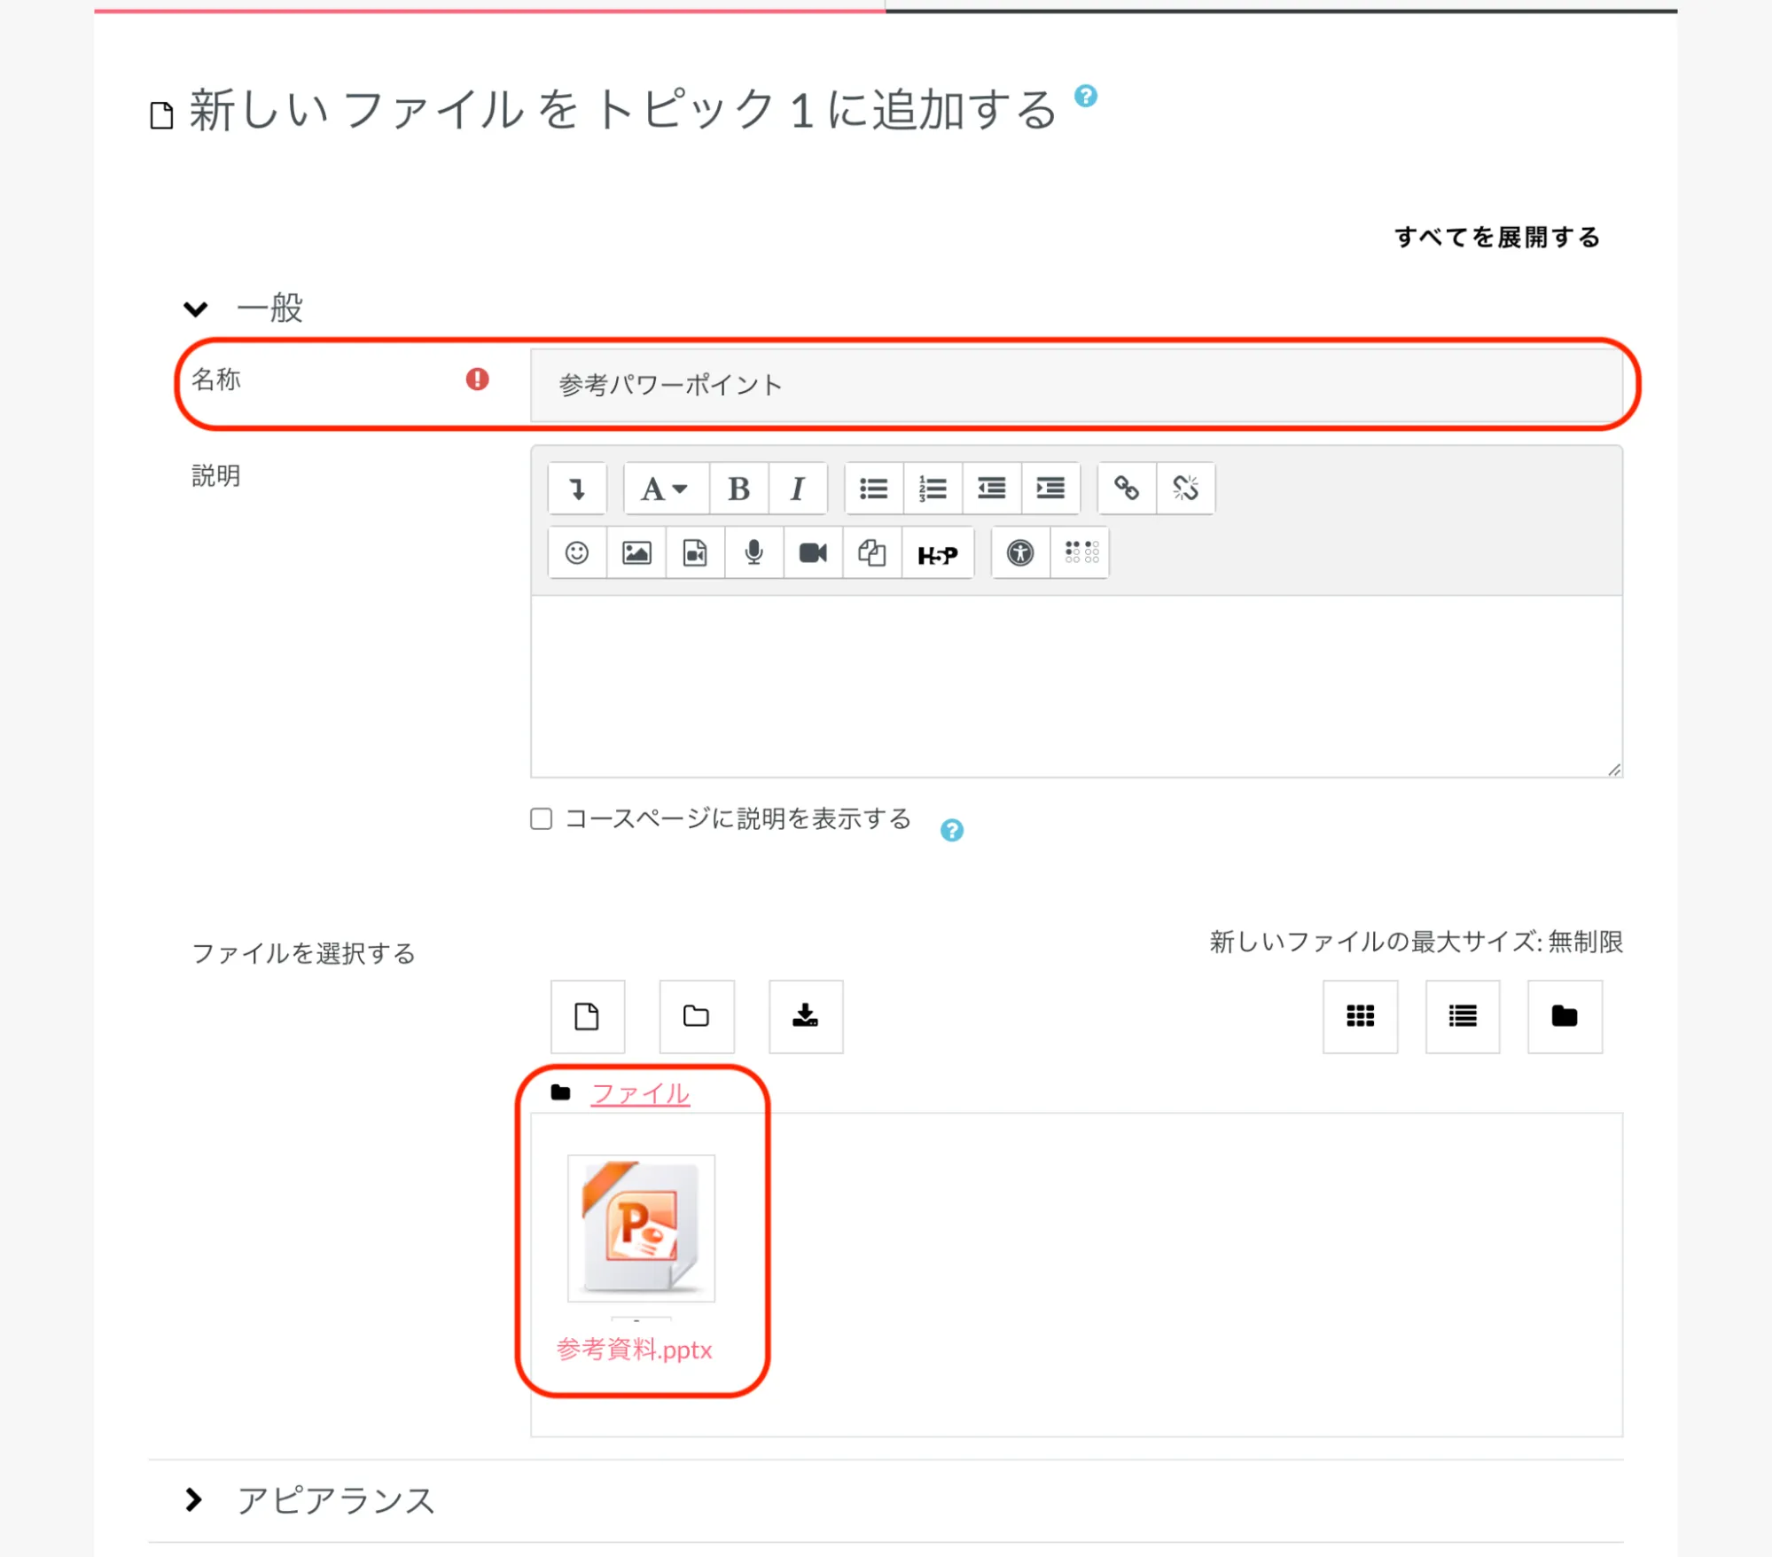The image size is (1772, 1557).
Task: Click すべてを展開する link
Action: pos(1497,237)
